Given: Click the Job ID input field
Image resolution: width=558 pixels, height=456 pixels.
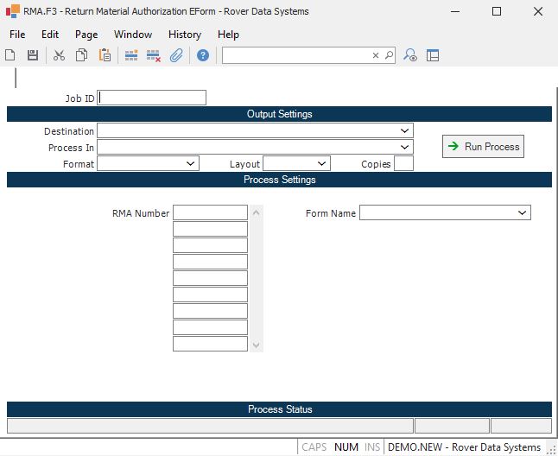Looking at the screenshot, I should point(152,98).
